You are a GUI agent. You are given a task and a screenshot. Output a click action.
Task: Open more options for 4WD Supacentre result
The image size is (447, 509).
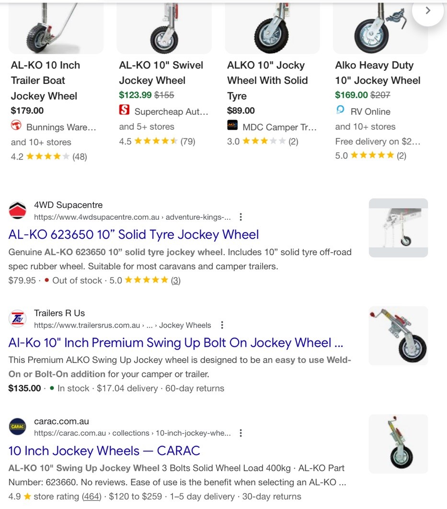coord(241,217)
